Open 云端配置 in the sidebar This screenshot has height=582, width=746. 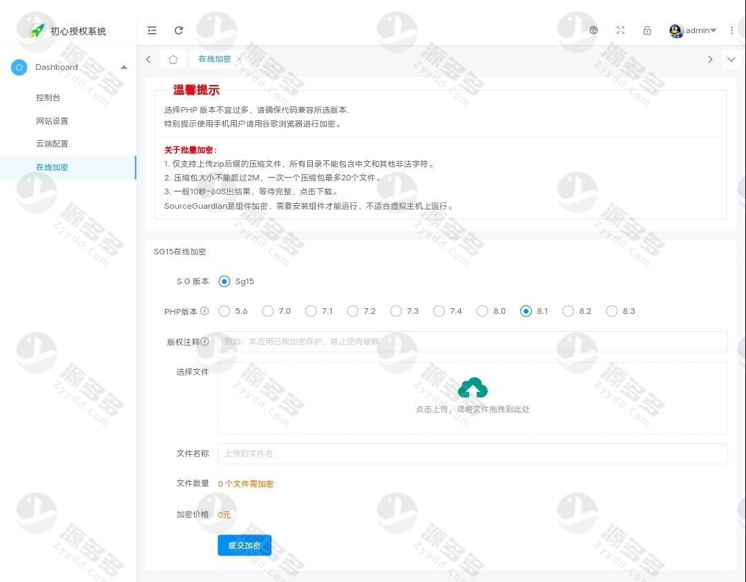[52, 144]
